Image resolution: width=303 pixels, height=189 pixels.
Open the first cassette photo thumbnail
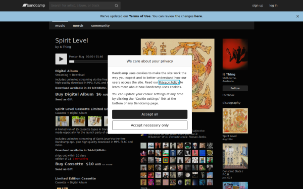click(x=62, y=121)
